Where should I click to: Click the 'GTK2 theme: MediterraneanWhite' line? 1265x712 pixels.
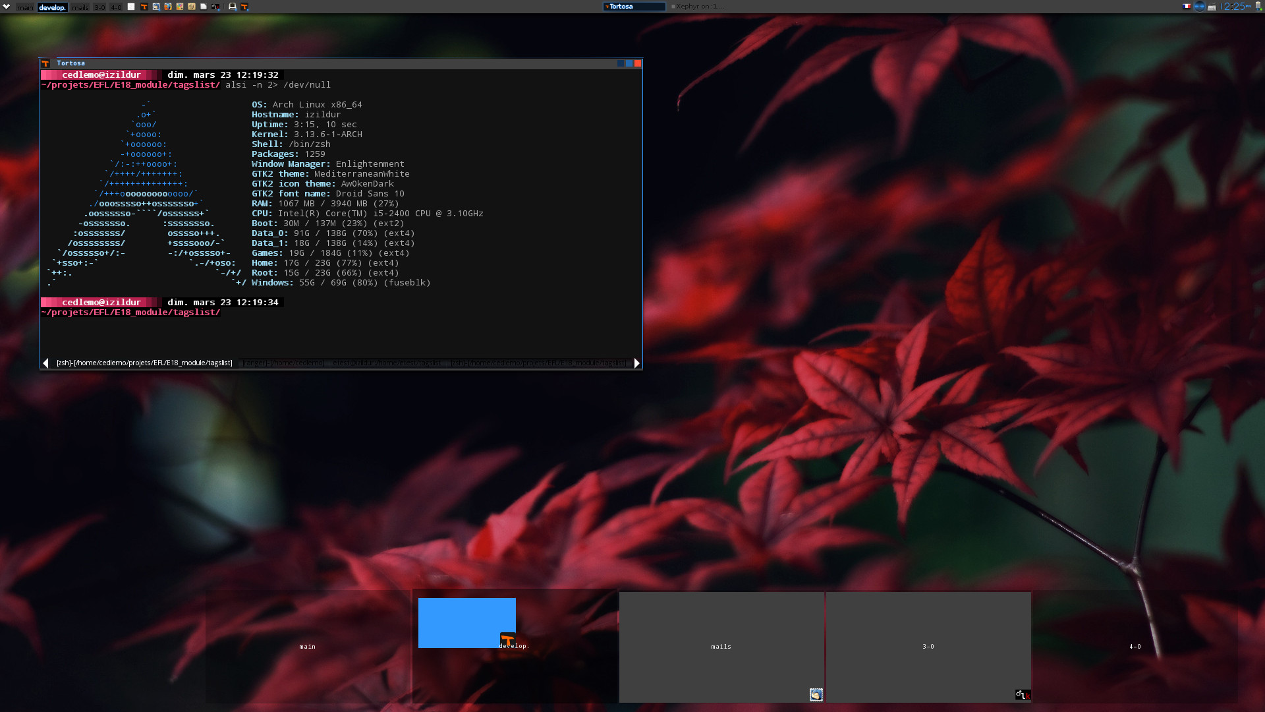click(331, 174)
